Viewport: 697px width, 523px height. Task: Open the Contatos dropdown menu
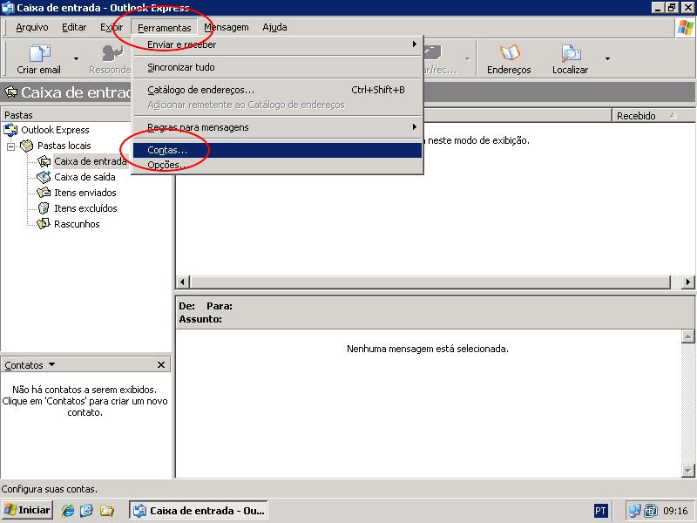coord(30,365)
